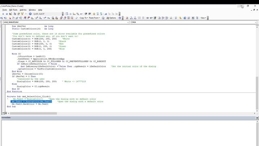This screenshot has height=146, width=259.
Task: Open the View dropdown on MZ-Tools toolbar
Action: pyautogui.click(x=203, y=18)
